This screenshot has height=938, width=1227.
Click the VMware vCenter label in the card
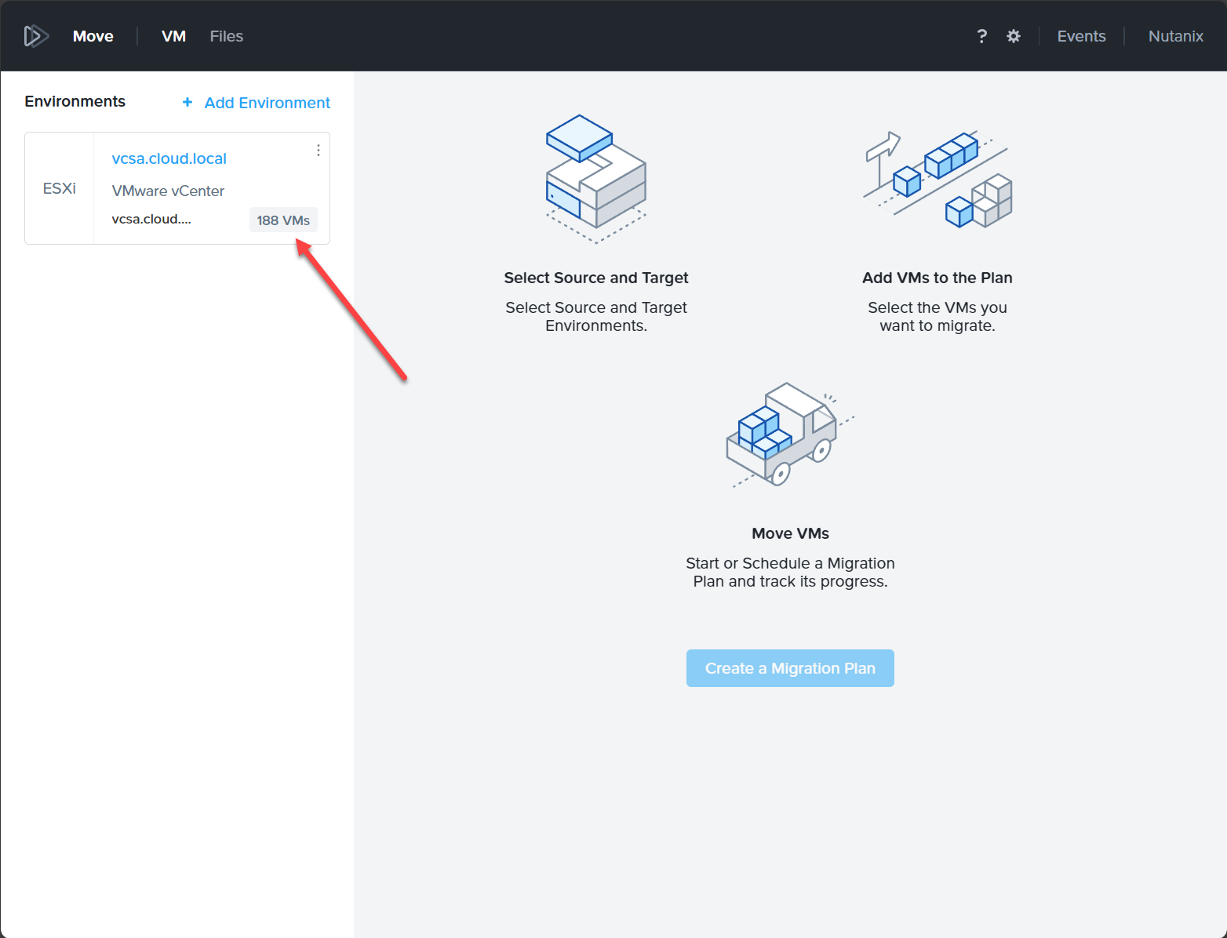click(x=168, y=191)
